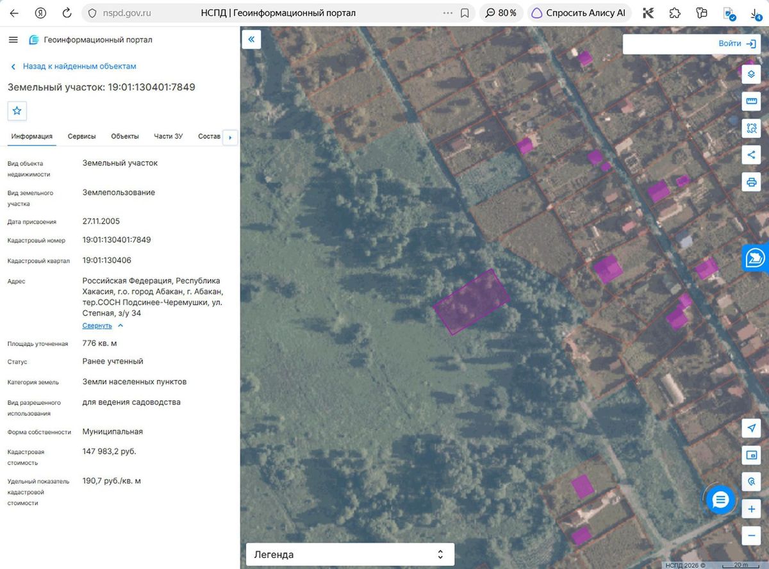The image size is (769, 569).
Task: Open the browser downloads icon
Action: [x=756, y=13]
